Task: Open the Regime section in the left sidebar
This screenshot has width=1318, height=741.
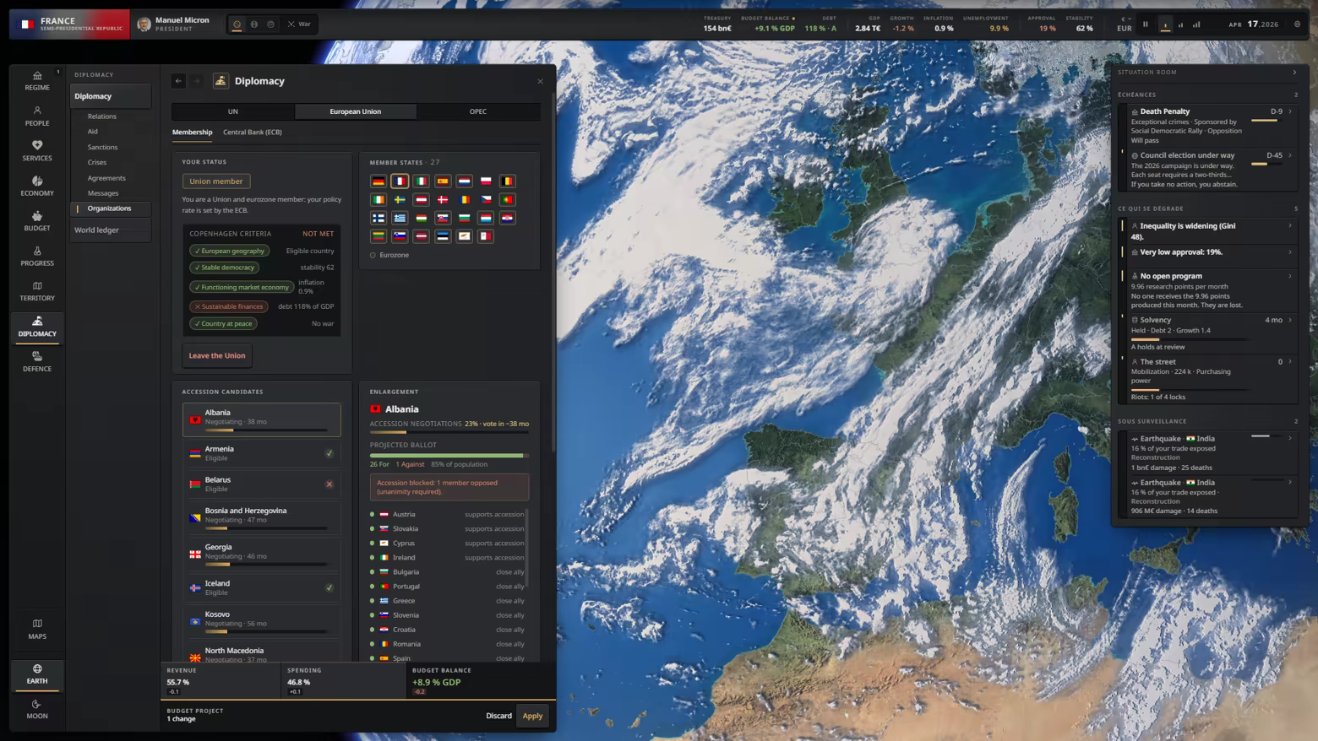Action: [37, 80]
